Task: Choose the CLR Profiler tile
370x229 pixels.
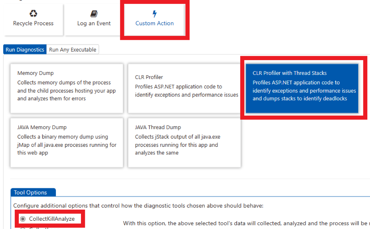Action: pos(184,88)
